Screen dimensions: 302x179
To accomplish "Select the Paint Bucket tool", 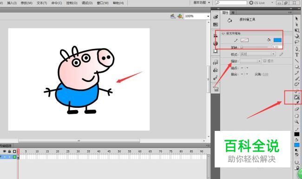I will pyautogui.click(x=296, y=97).
